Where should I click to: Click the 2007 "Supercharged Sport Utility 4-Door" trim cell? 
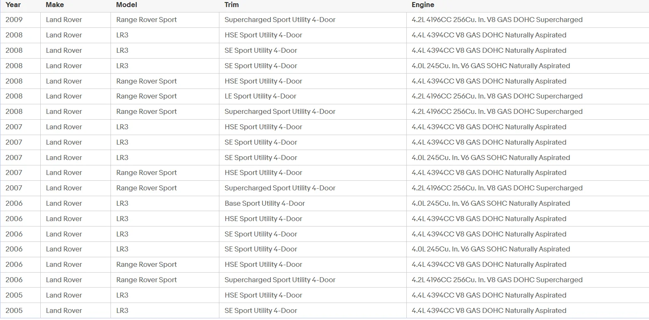(x=280, y=188)
